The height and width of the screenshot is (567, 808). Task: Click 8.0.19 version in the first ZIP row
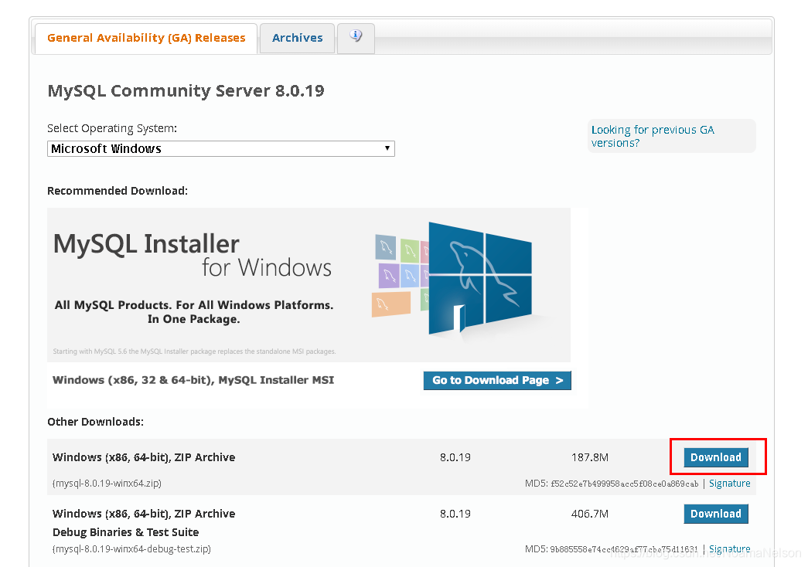pyautogui.click(x=455, y=457)
